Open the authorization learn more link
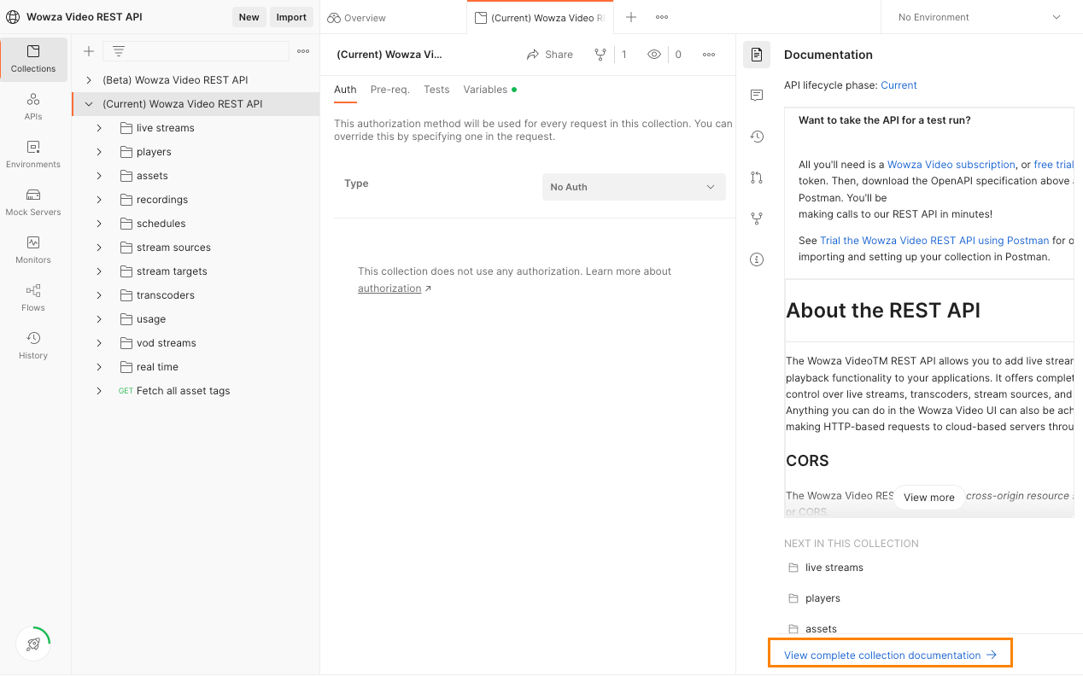 tap(389, 288)
